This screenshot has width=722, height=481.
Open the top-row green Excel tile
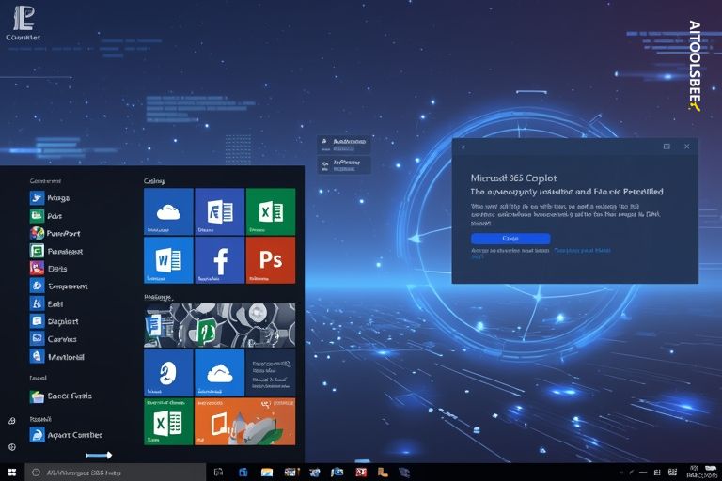point(271,211)
